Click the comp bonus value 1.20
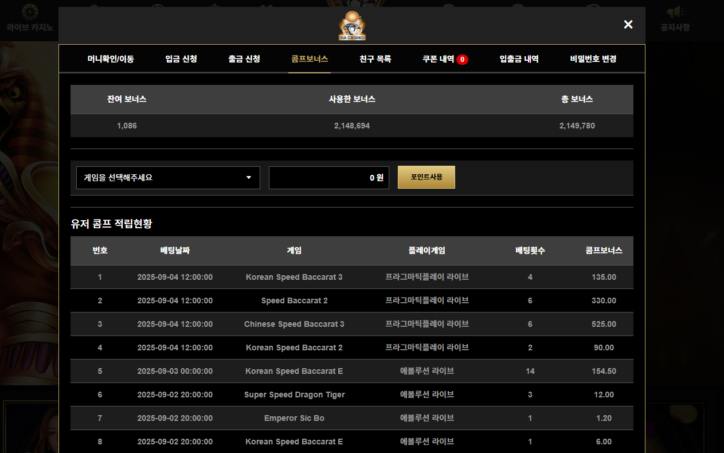The height and width of the screenshot is (453, 724). (604, 418)
